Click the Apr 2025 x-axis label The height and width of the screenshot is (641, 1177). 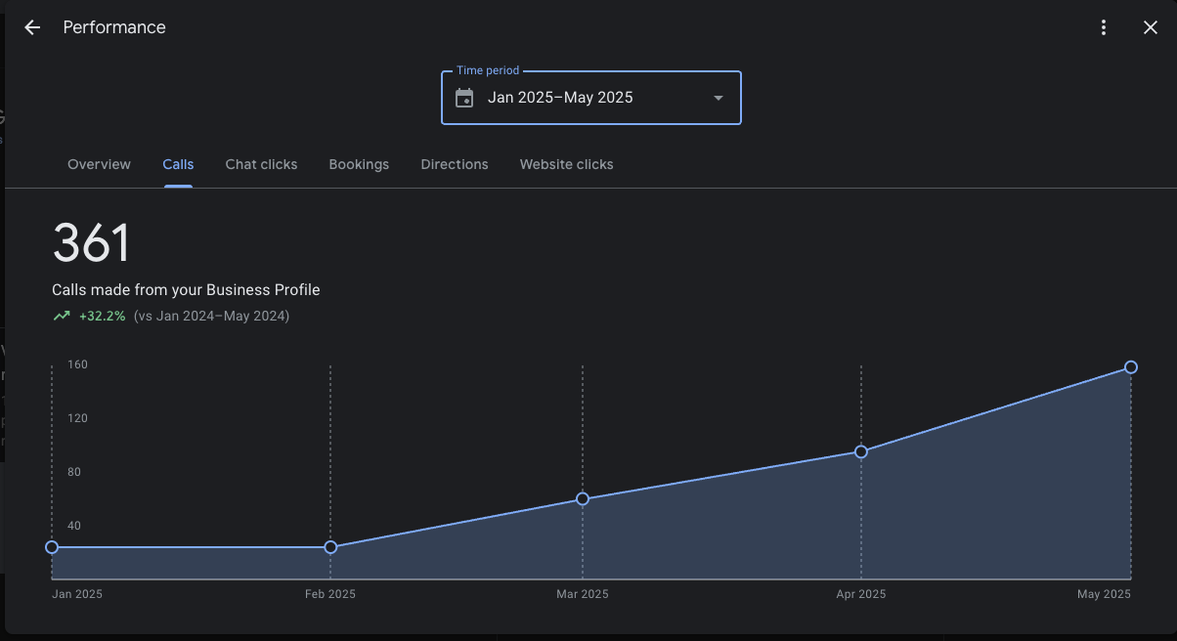pyautogui.click(x=861, y=594)
